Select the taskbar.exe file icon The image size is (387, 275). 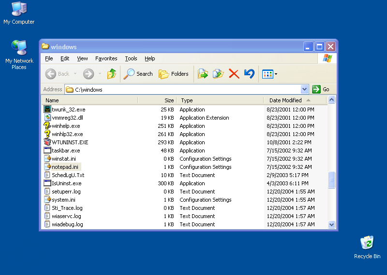pos(47,150)
